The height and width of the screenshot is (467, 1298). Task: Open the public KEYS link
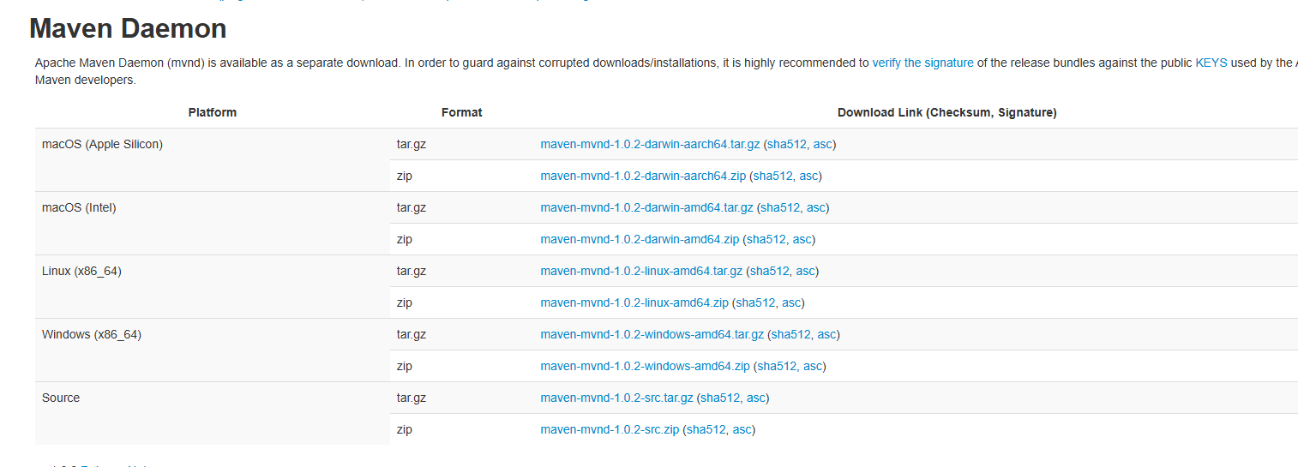1211,63
